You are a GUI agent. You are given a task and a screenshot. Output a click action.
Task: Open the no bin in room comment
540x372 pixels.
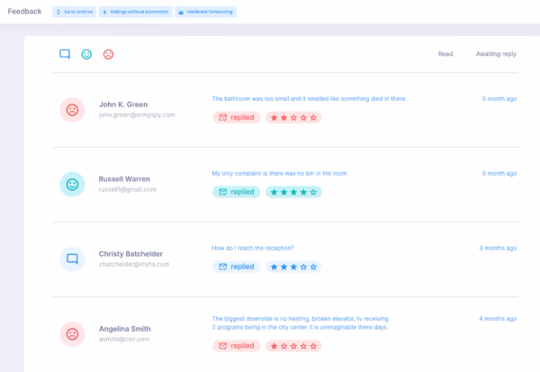tap(280, 173)
